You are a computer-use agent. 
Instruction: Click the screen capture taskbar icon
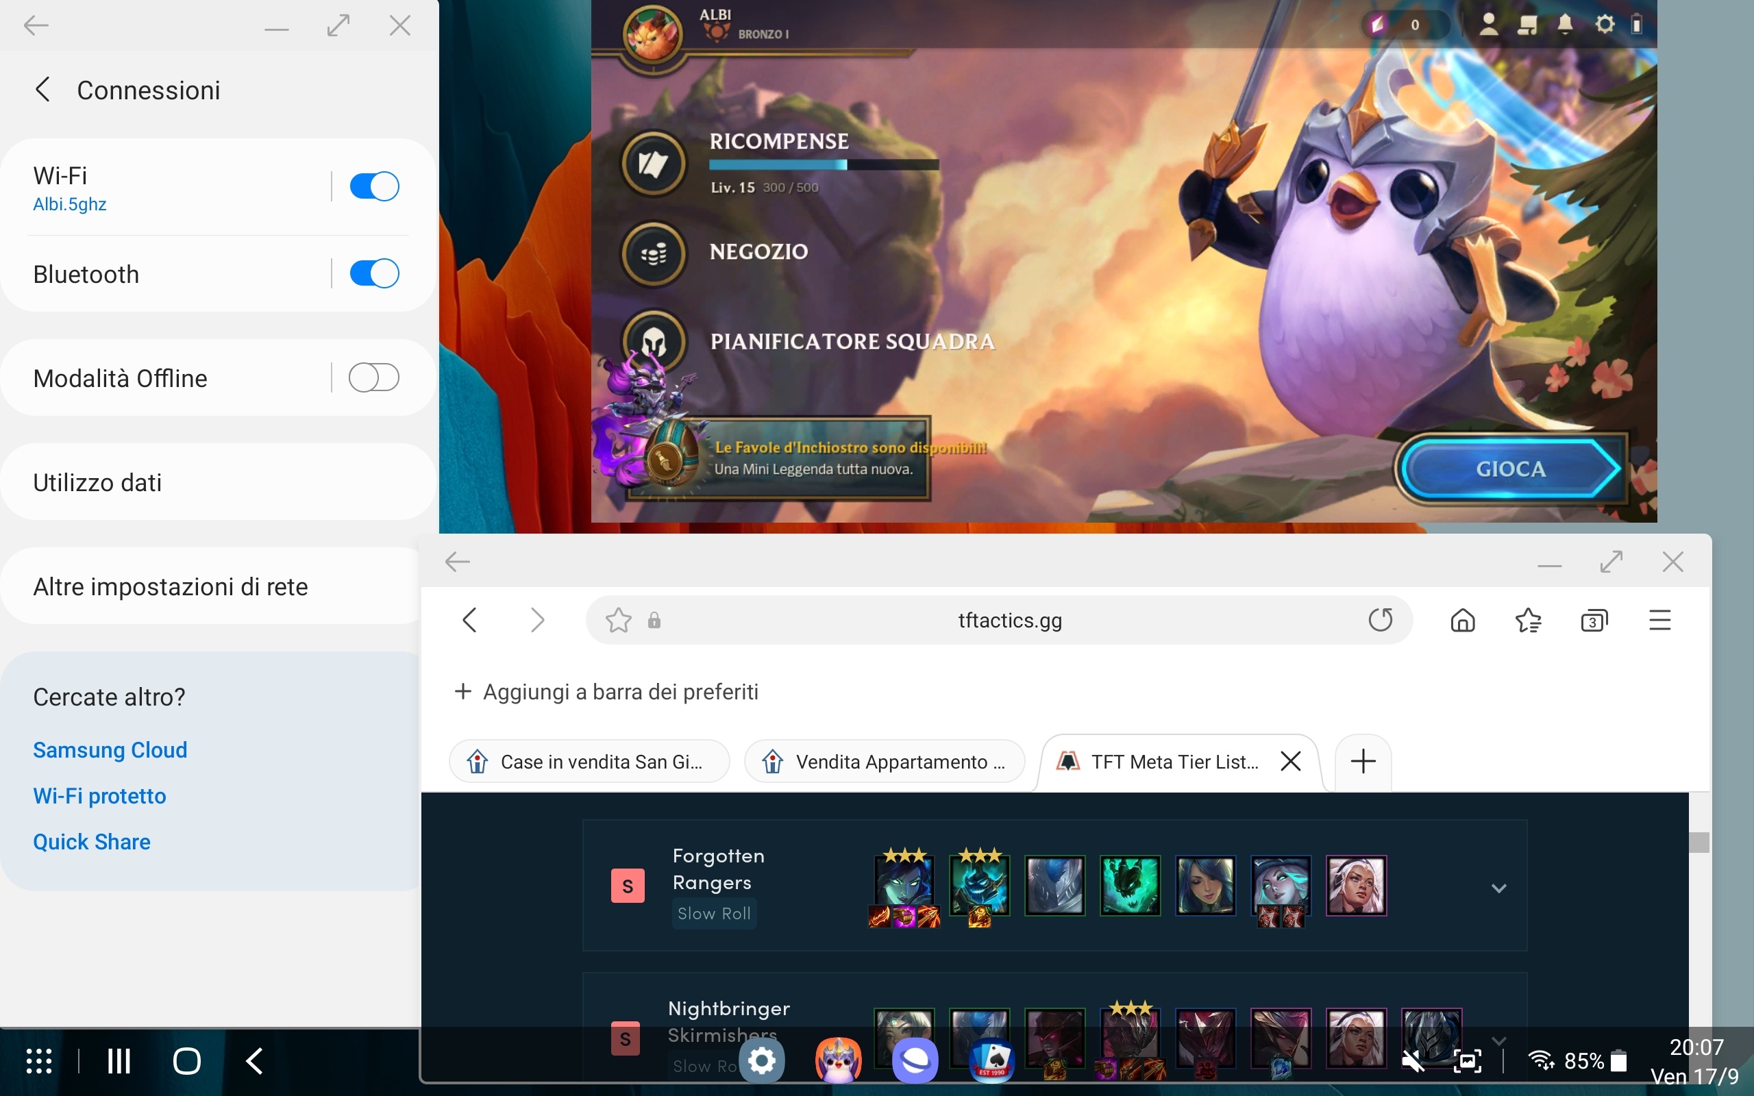click(x=1467, y=1062)
